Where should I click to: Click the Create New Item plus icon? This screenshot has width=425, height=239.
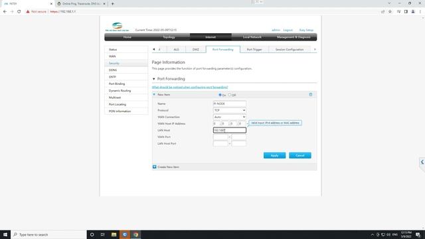point(155,167)
